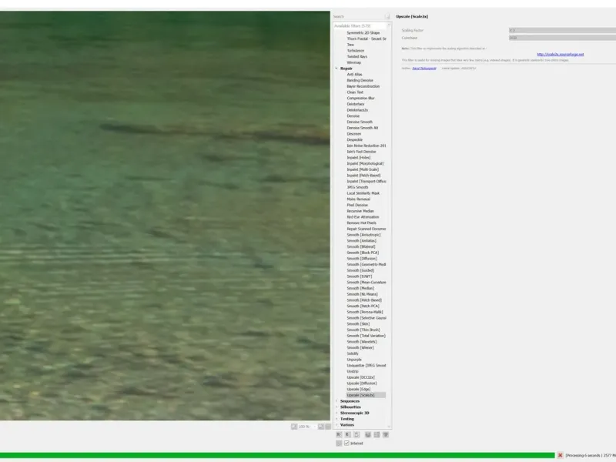
Task: Select the Clean Text filter
Action: [355, 92]
